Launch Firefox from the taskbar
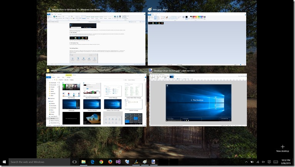 110,162
